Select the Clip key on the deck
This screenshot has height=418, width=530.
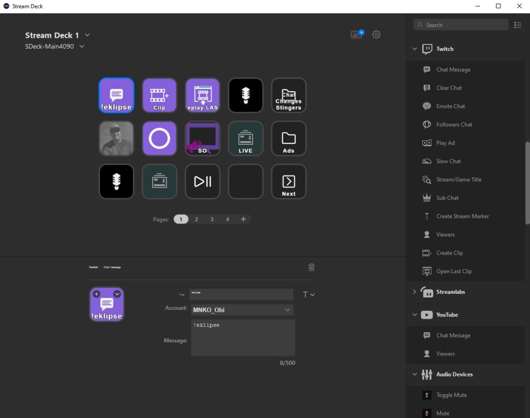click(159, 95)
